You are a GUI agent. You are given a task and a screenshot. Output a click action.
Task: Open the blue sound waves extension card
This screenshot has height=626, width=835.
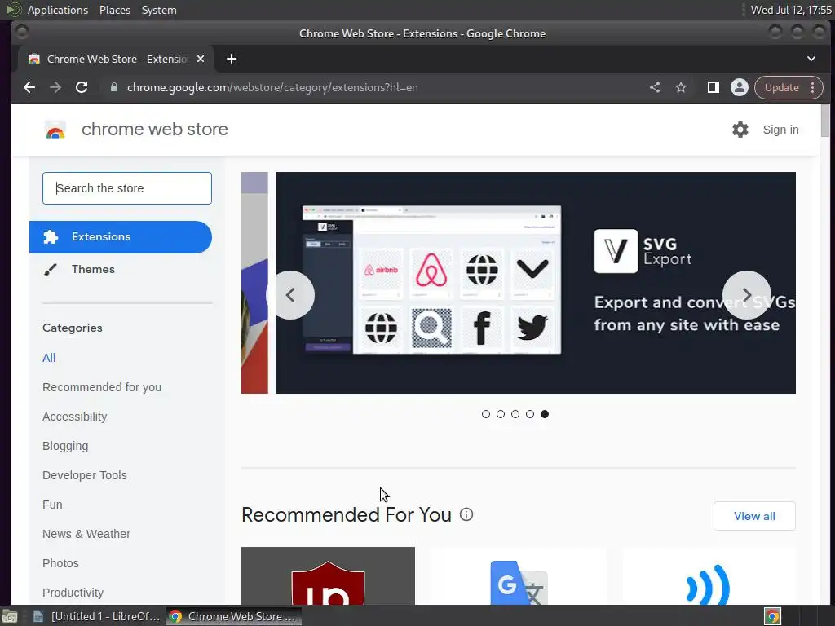click(x=709, y=576)
